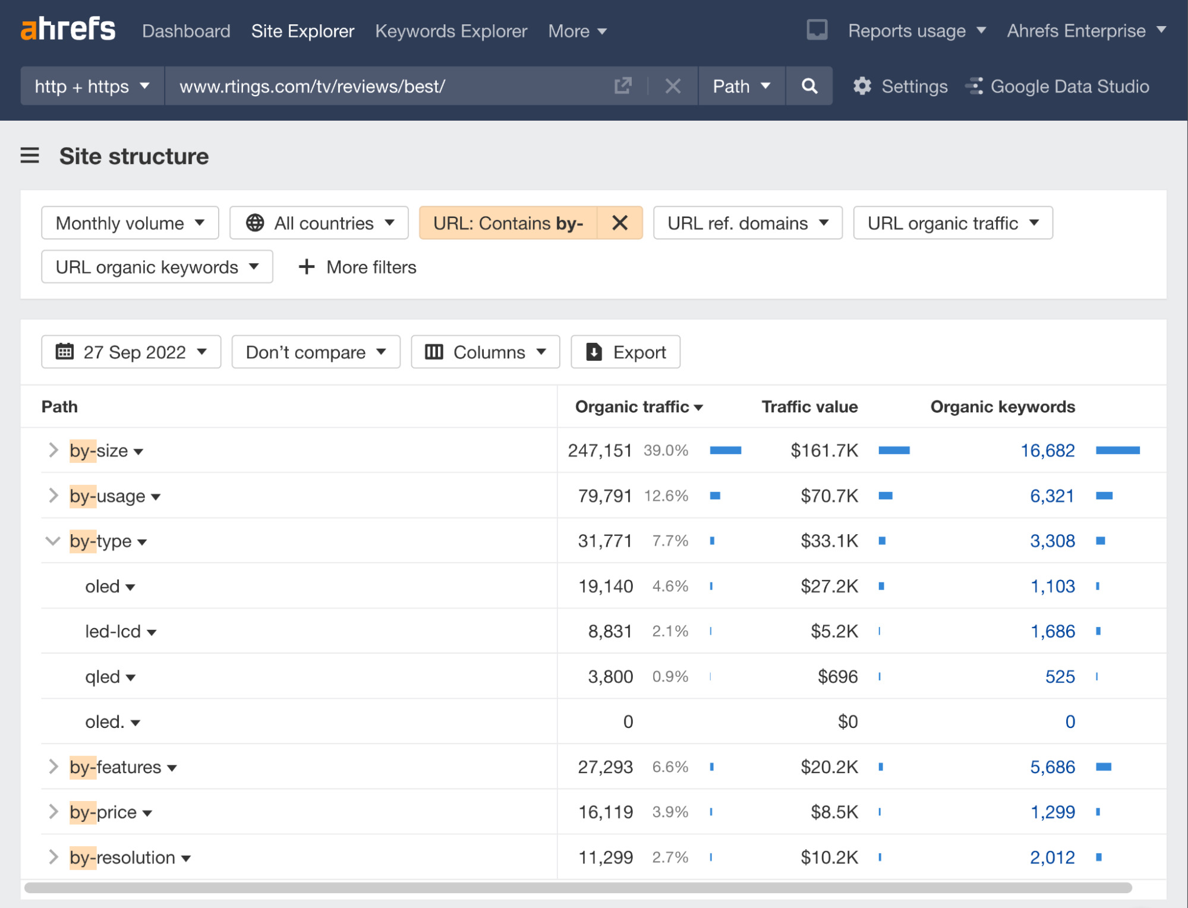Open Keywords Explorer from navigation
The width and height of the screenshot is (1188, 908).
(x=451, y=31)
